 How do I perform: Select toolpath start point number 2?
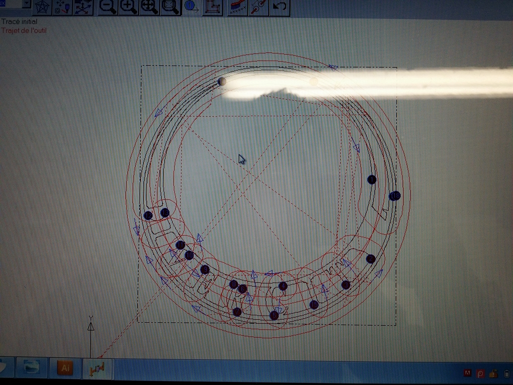click(x=370, y=259)
